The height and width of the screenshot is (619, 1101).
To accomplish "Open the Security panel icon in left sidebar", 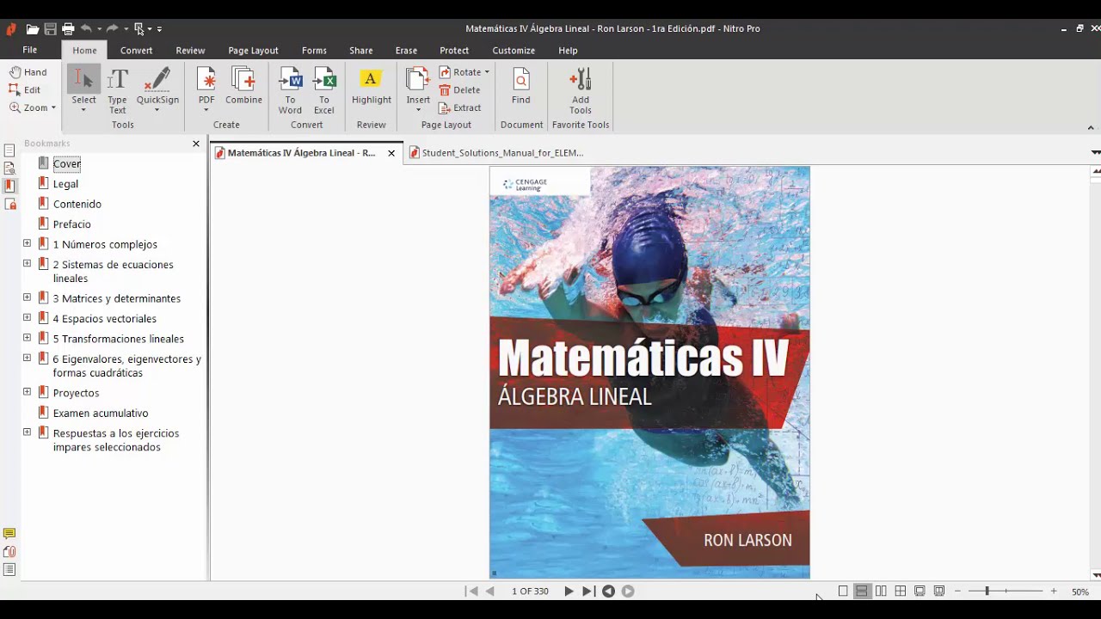I will pyautogui.click(x=10, y=205).
